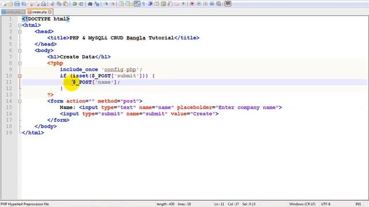Click the 'INS' insert mode indicator
Image resolution: width=369 pixels, height=207 pixels.
358,204
